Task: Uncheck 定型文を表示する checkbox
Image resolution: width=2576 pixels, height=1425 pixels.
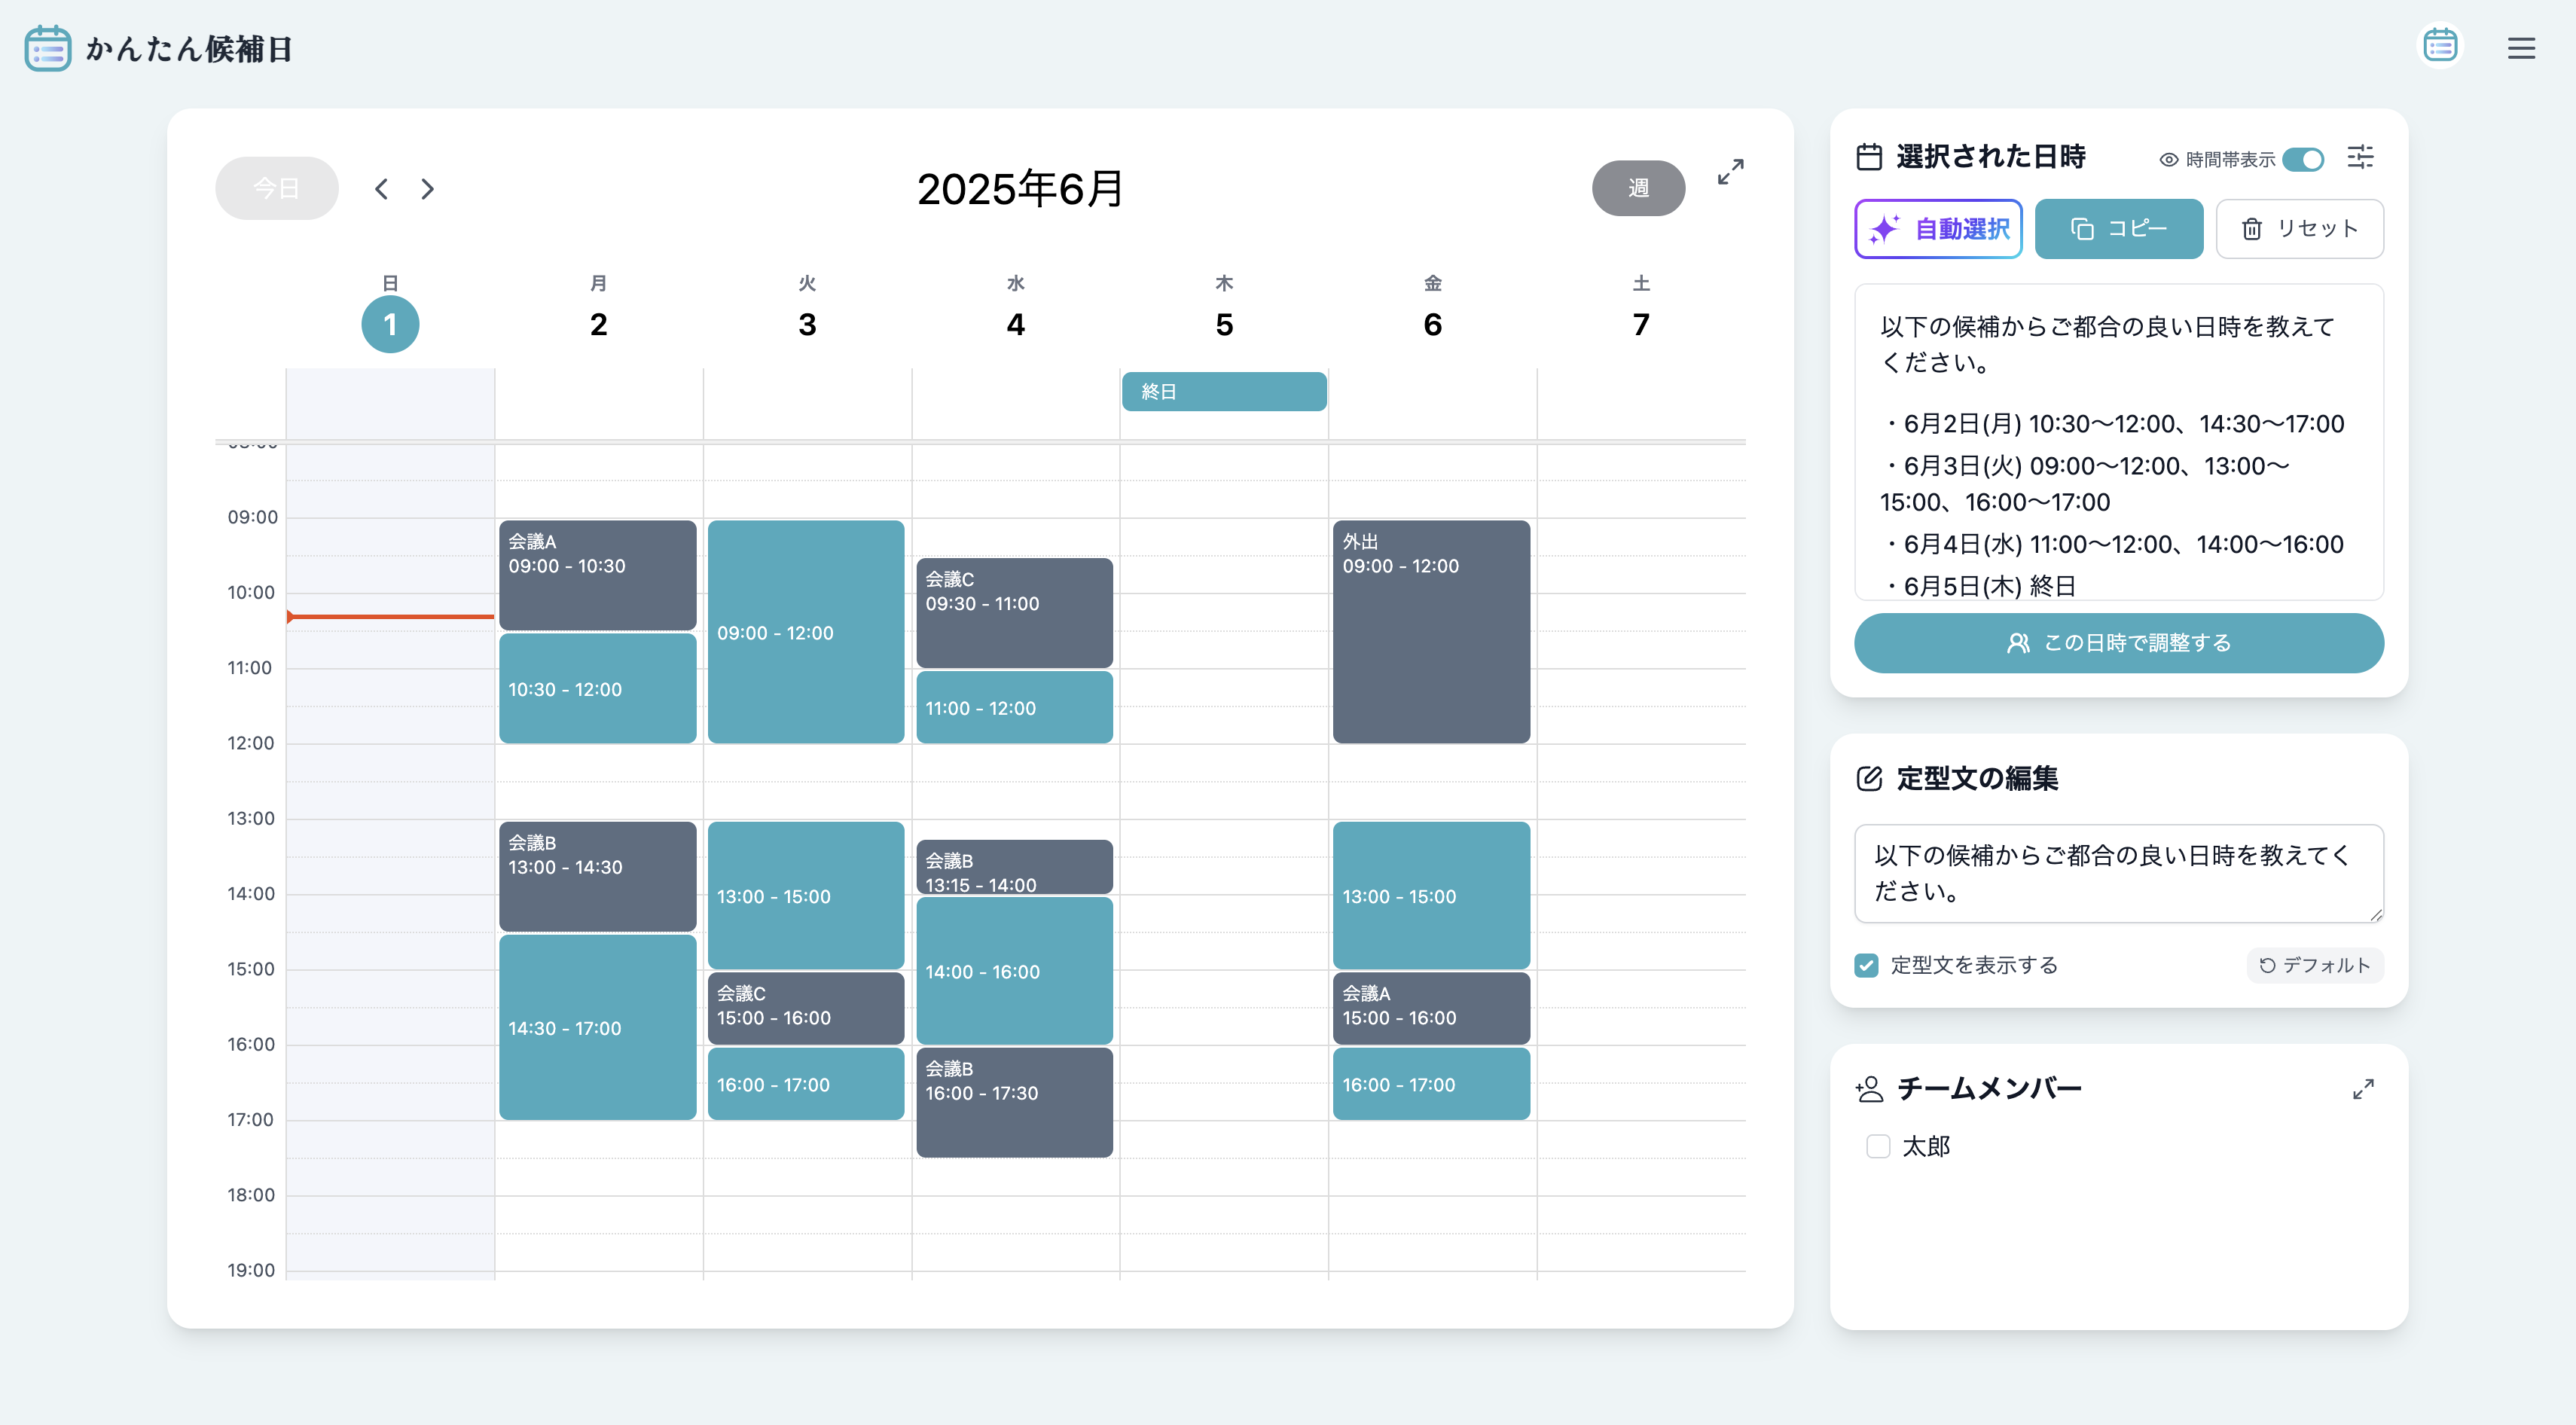Action: (x=1866, y=965)
